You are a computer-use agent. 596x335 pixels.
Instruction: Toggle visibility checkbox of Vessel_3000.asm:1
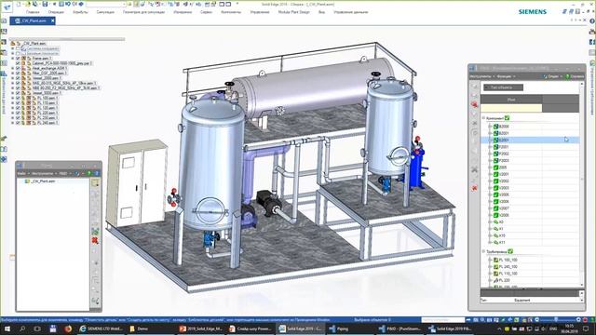18,93
